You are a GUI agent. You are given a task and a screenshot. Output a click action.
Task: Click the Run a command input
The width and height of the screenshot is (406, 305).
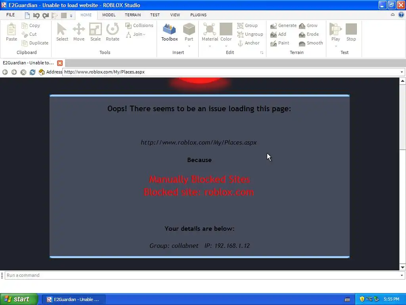coord(202,276)
